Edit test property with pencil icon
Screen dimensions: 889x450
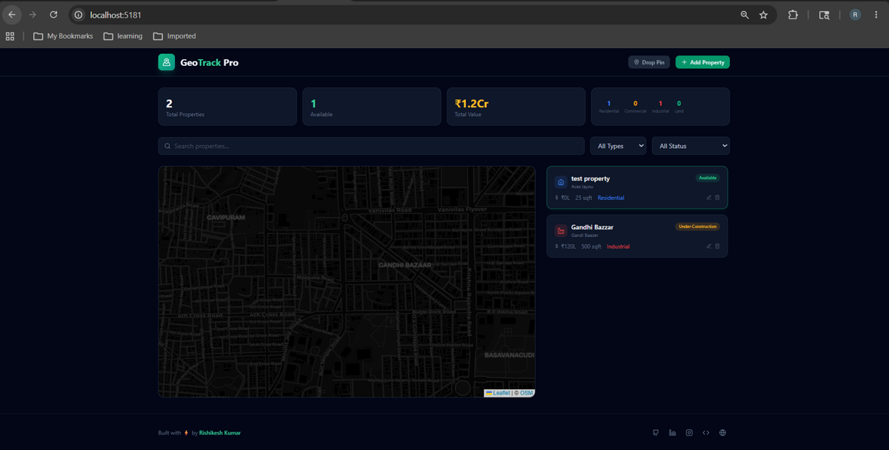click(708, 198)
